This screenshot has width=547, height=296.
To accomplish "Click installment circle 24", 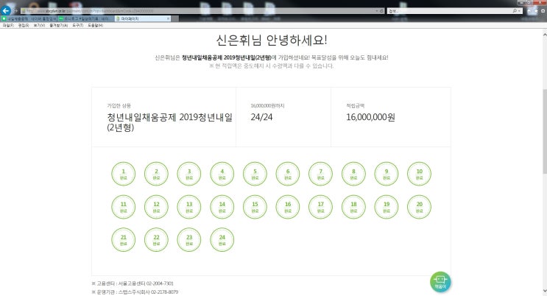I will (222, 240).
